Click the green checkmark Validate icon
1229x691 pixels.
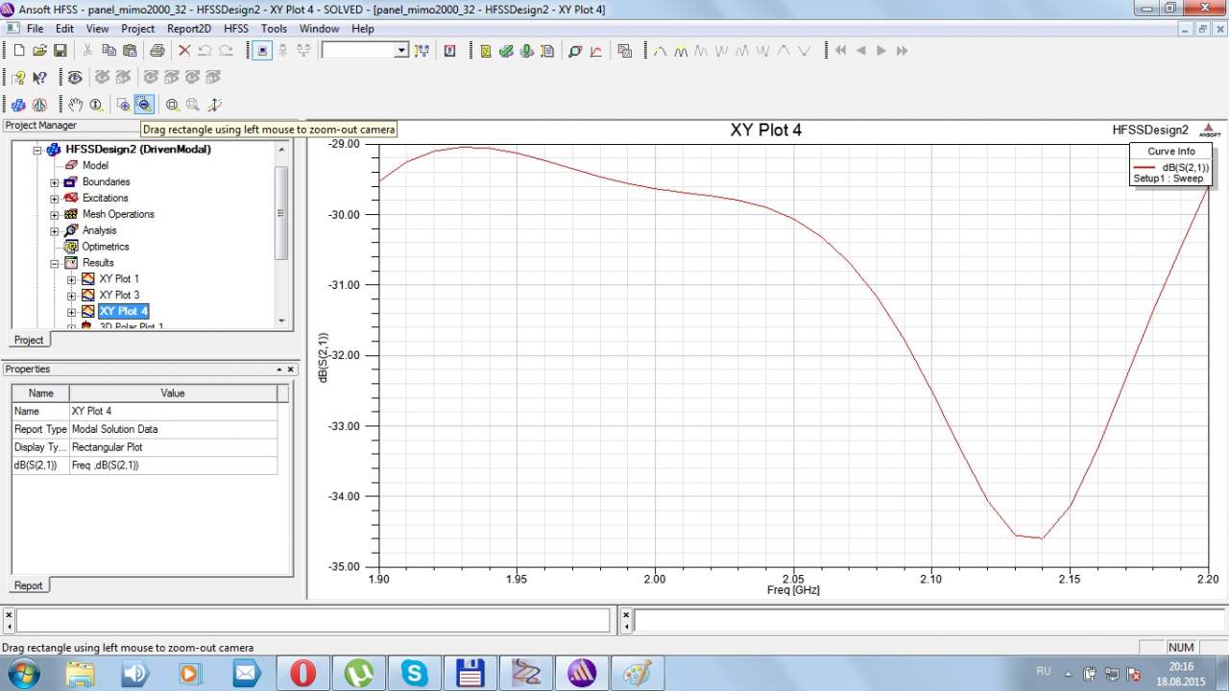(x=506, y=51)
